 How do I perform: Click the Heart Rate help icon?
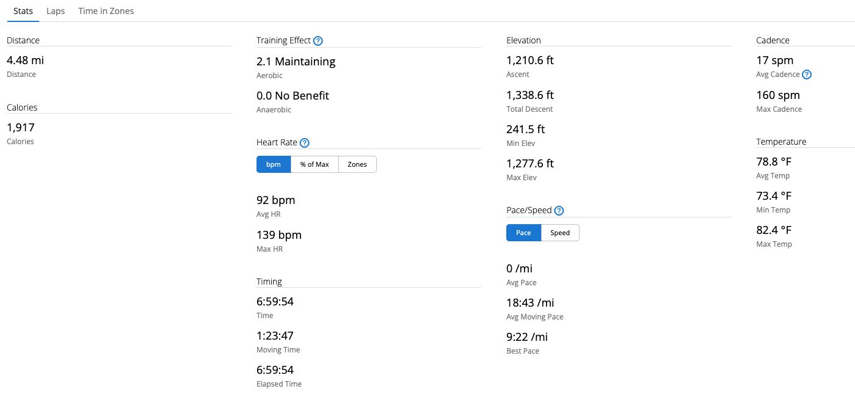[305, 143]
